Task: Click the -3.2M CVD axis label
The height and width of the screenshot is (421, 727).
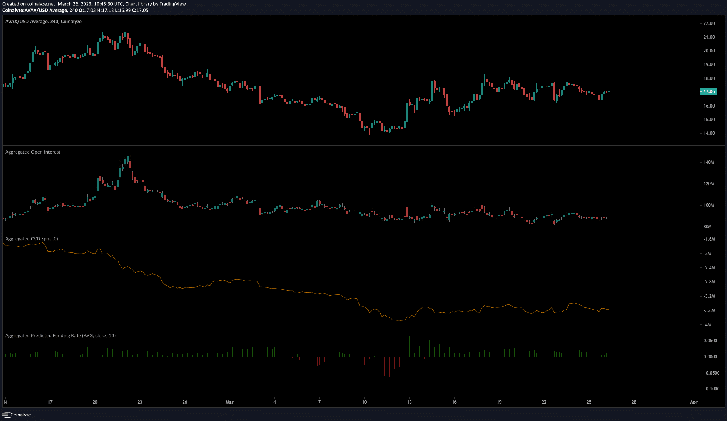Action: [x=709, y=296]
